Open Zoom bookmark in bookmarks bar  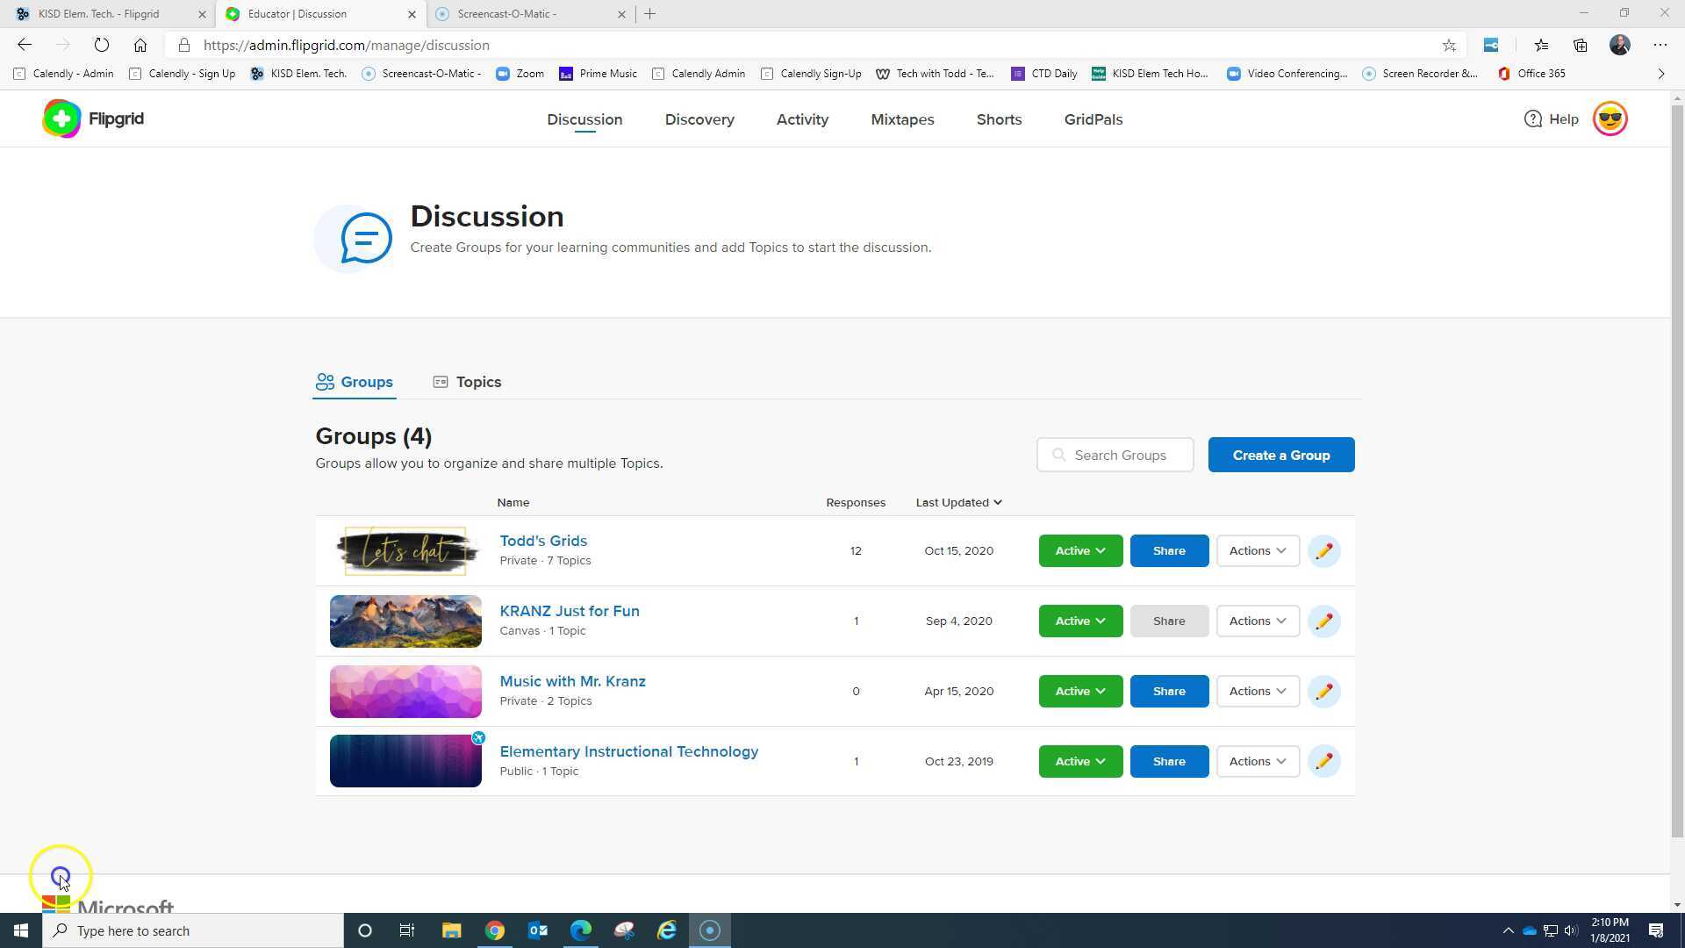coord(520,74)
